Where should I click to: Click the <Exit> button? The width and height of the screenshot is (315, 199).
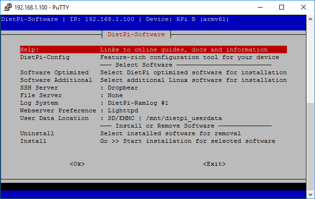pos(214,164)
